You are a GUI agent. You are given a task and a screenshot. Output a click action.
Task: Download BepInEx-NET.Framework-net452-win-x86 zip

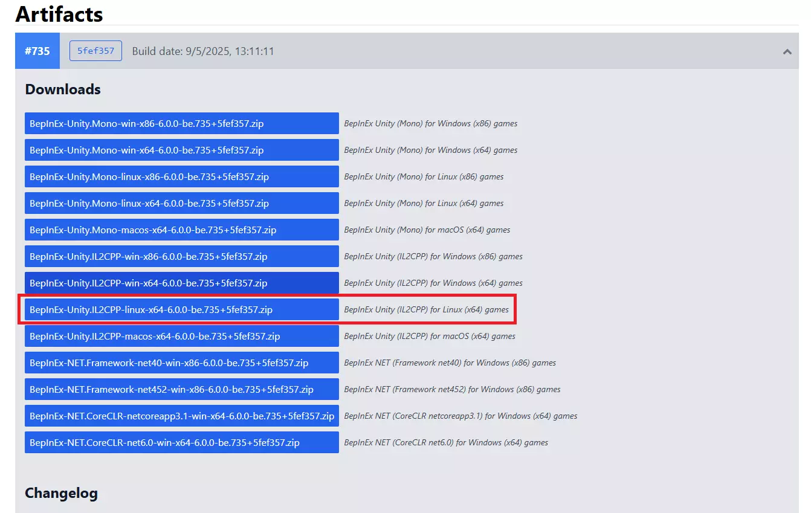[x=182, y=389]
